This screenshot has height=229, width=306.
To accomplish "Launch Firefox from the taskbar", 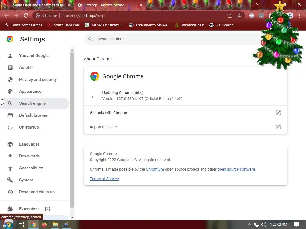I will (x=44, y=225).
